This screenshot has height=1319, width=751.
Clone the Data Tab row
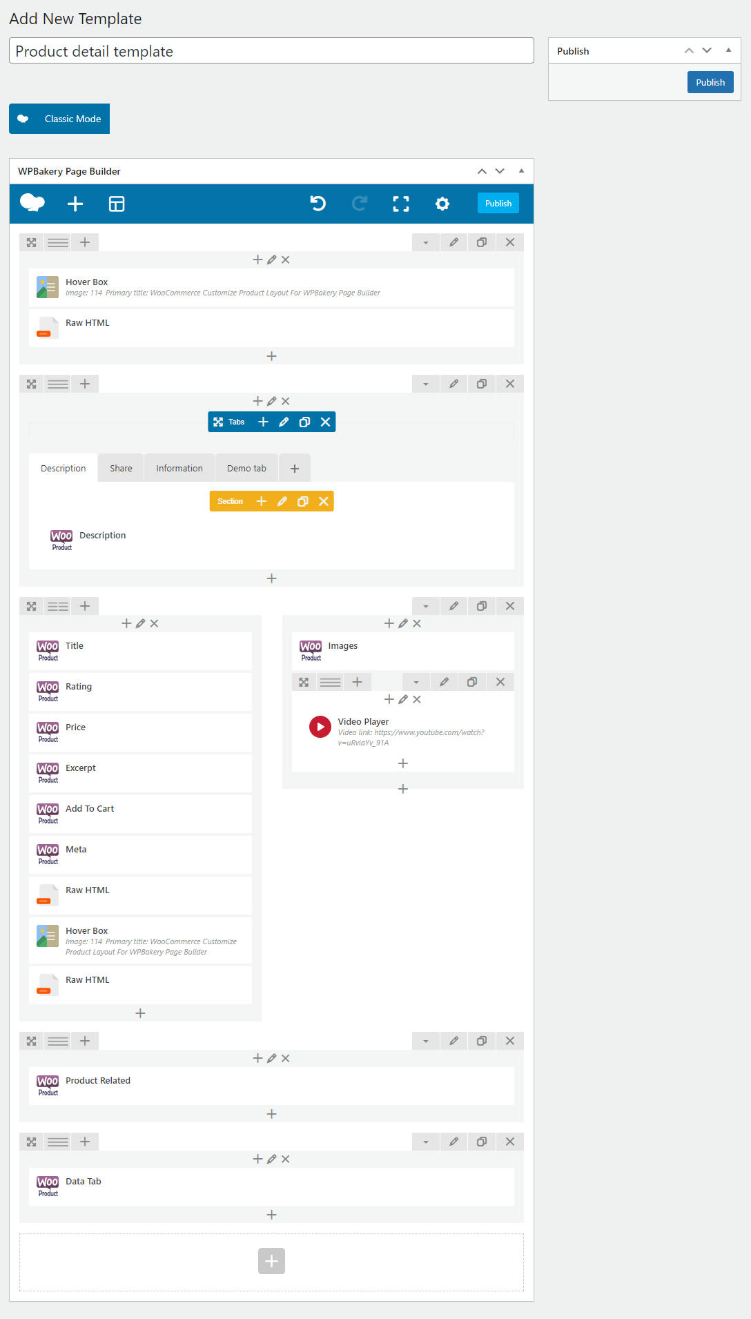482,1142
